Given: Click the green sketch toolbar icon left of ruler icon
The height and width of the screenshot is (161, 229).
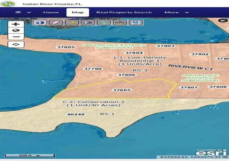Looking at the screenshot, I should coord(104,23).
